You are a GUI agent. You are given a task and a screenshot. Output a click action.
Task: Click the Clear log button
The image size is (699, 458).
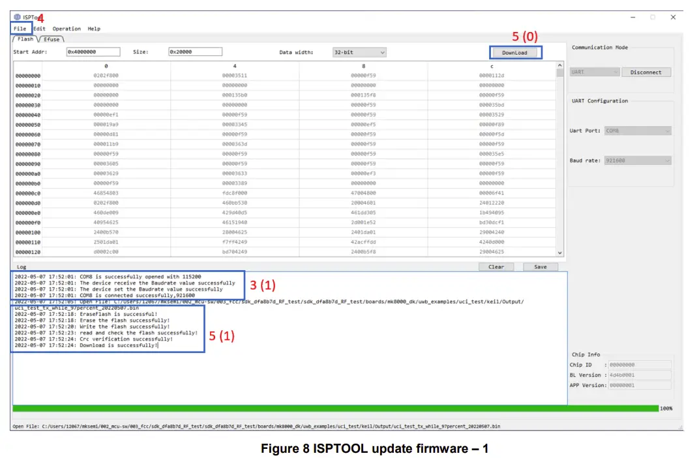496,267
